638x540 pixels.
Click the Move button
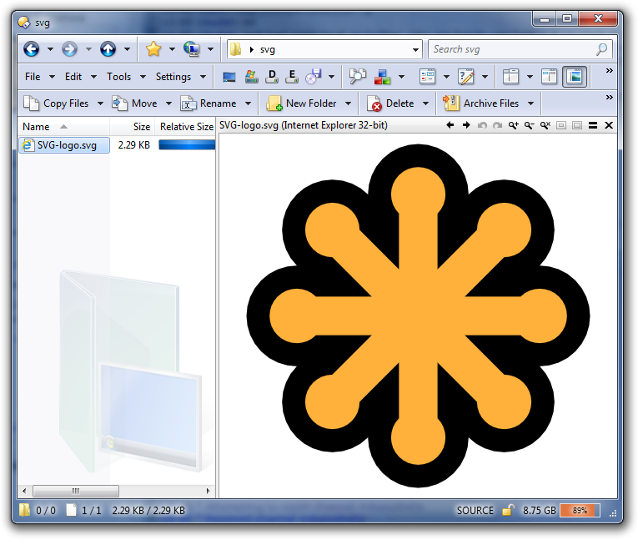point(134,103)
